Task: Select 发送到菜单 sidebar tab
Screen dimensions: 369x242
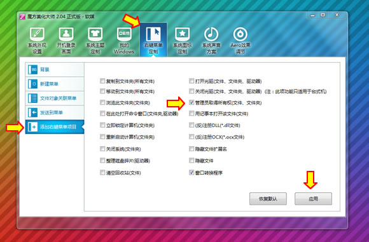Action: (x=55, y=112)
